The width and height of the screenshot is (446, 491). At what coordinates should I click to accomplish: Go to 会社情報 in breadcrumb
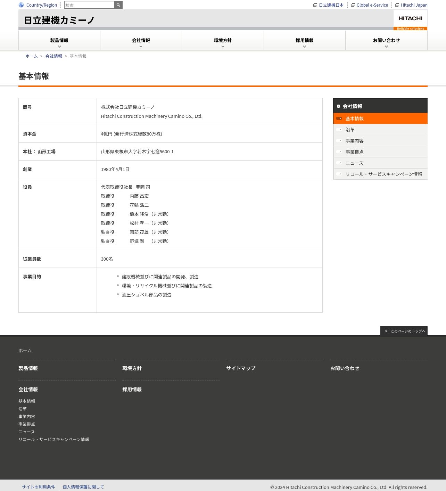pyautogui.click(x=54, y=56)
